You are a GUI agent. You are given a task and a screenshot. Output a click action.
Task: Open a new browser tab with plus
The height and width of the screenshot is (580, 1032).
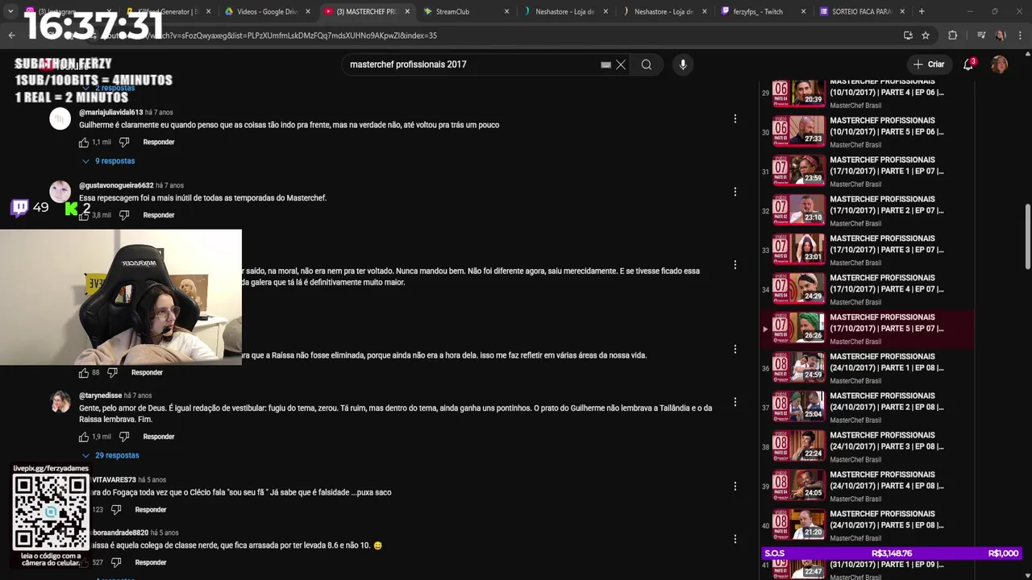point(922,11)
